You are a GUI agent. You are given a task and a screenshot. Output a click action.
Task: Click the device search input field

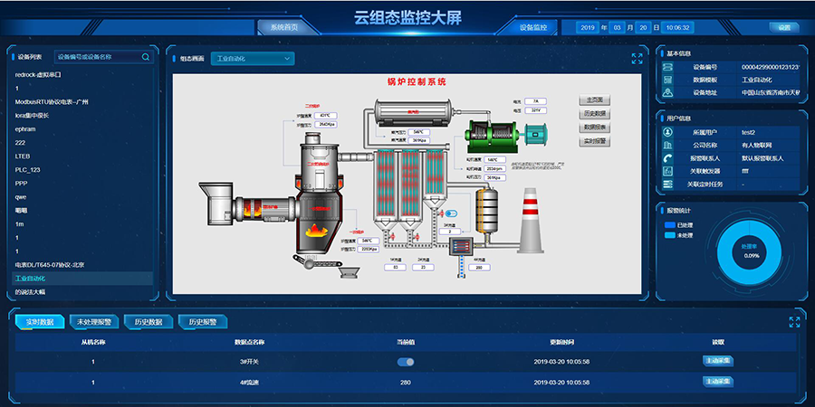(x=95, y=57)
